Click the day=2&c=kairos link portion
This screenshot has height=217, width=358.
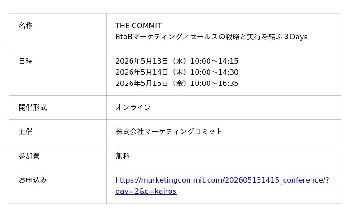(x=146, y=191)
